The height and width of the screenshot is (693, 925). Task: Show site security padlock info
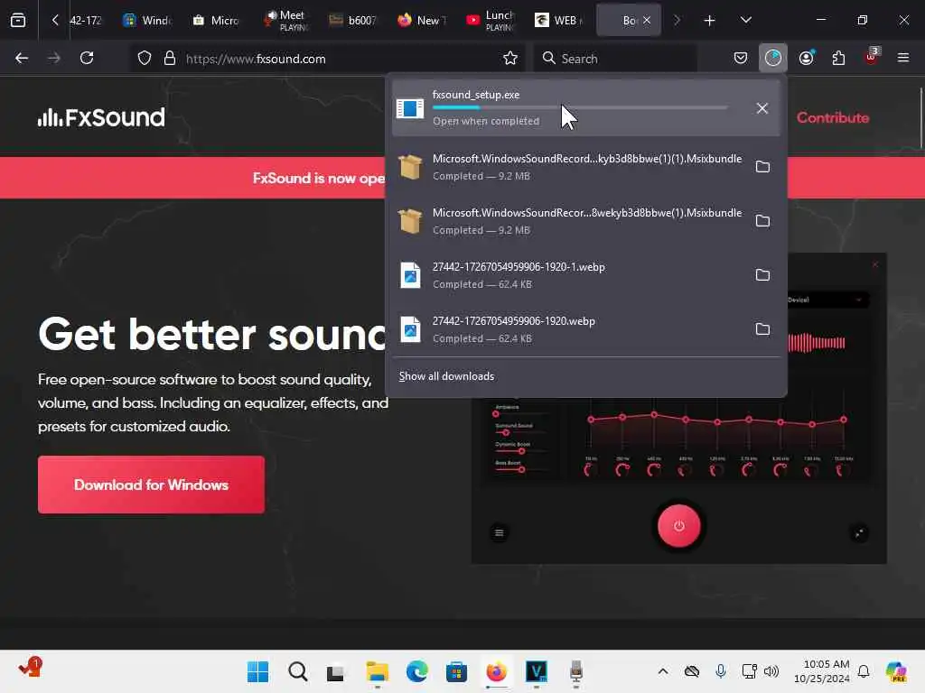pos(170,59)
